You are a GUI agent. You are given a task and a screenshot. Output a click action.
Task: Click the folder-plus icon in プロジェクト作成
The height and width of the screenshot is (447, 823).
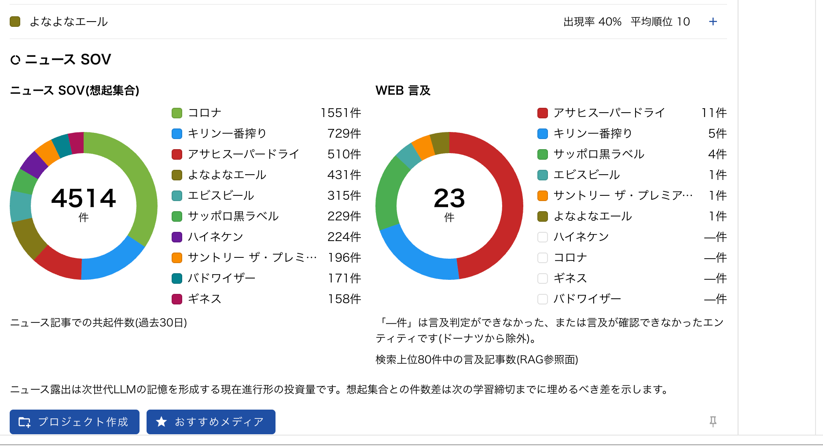pyautogui.click(x=25, y=422)
